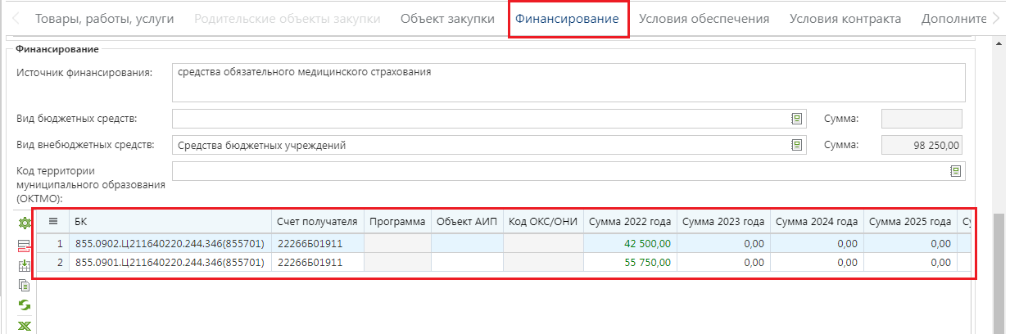The width and height of the screenshot is (1010, 334).
Task: Go to the Условия контракта tab
Action: point(845,19)
